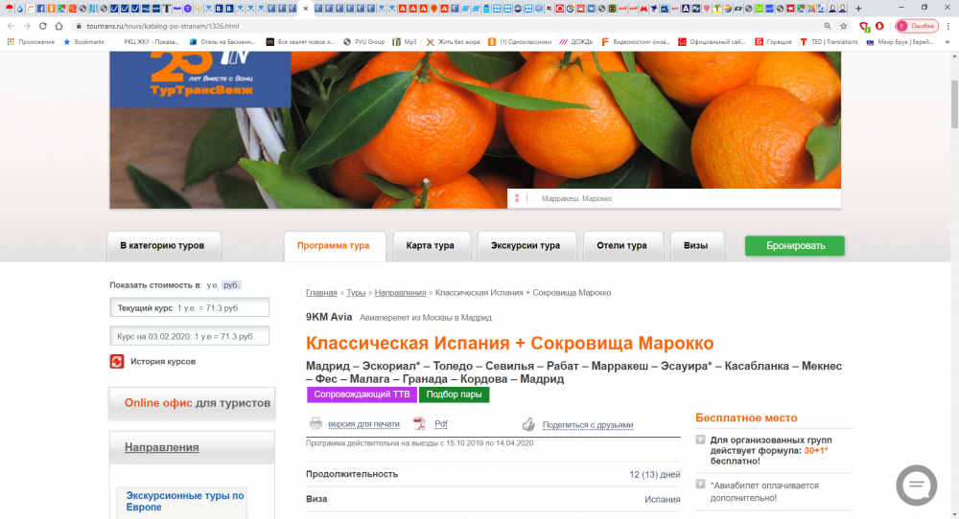The image size is (959, 519).
Task: Expand the Направления sidebar section
Action: [x=161, y=447]
